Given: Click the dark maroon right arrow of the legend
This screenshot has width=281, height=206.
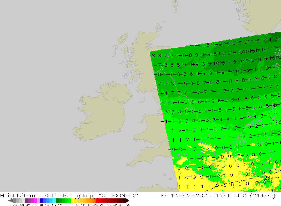Looking at the screenshot, I should click(128, 201).
